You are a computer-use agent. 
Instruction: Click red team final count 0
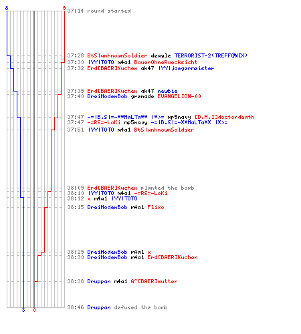(34, 310)
